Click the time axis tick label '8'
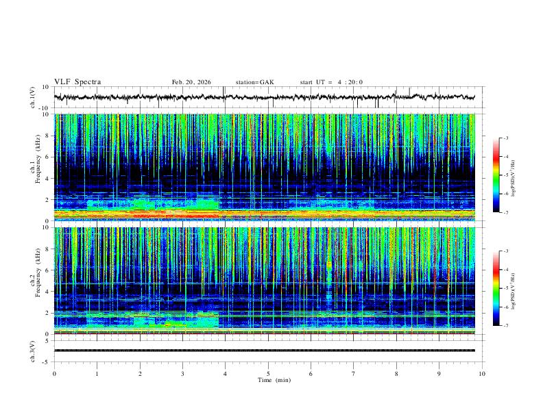 [x=396, y=374]
